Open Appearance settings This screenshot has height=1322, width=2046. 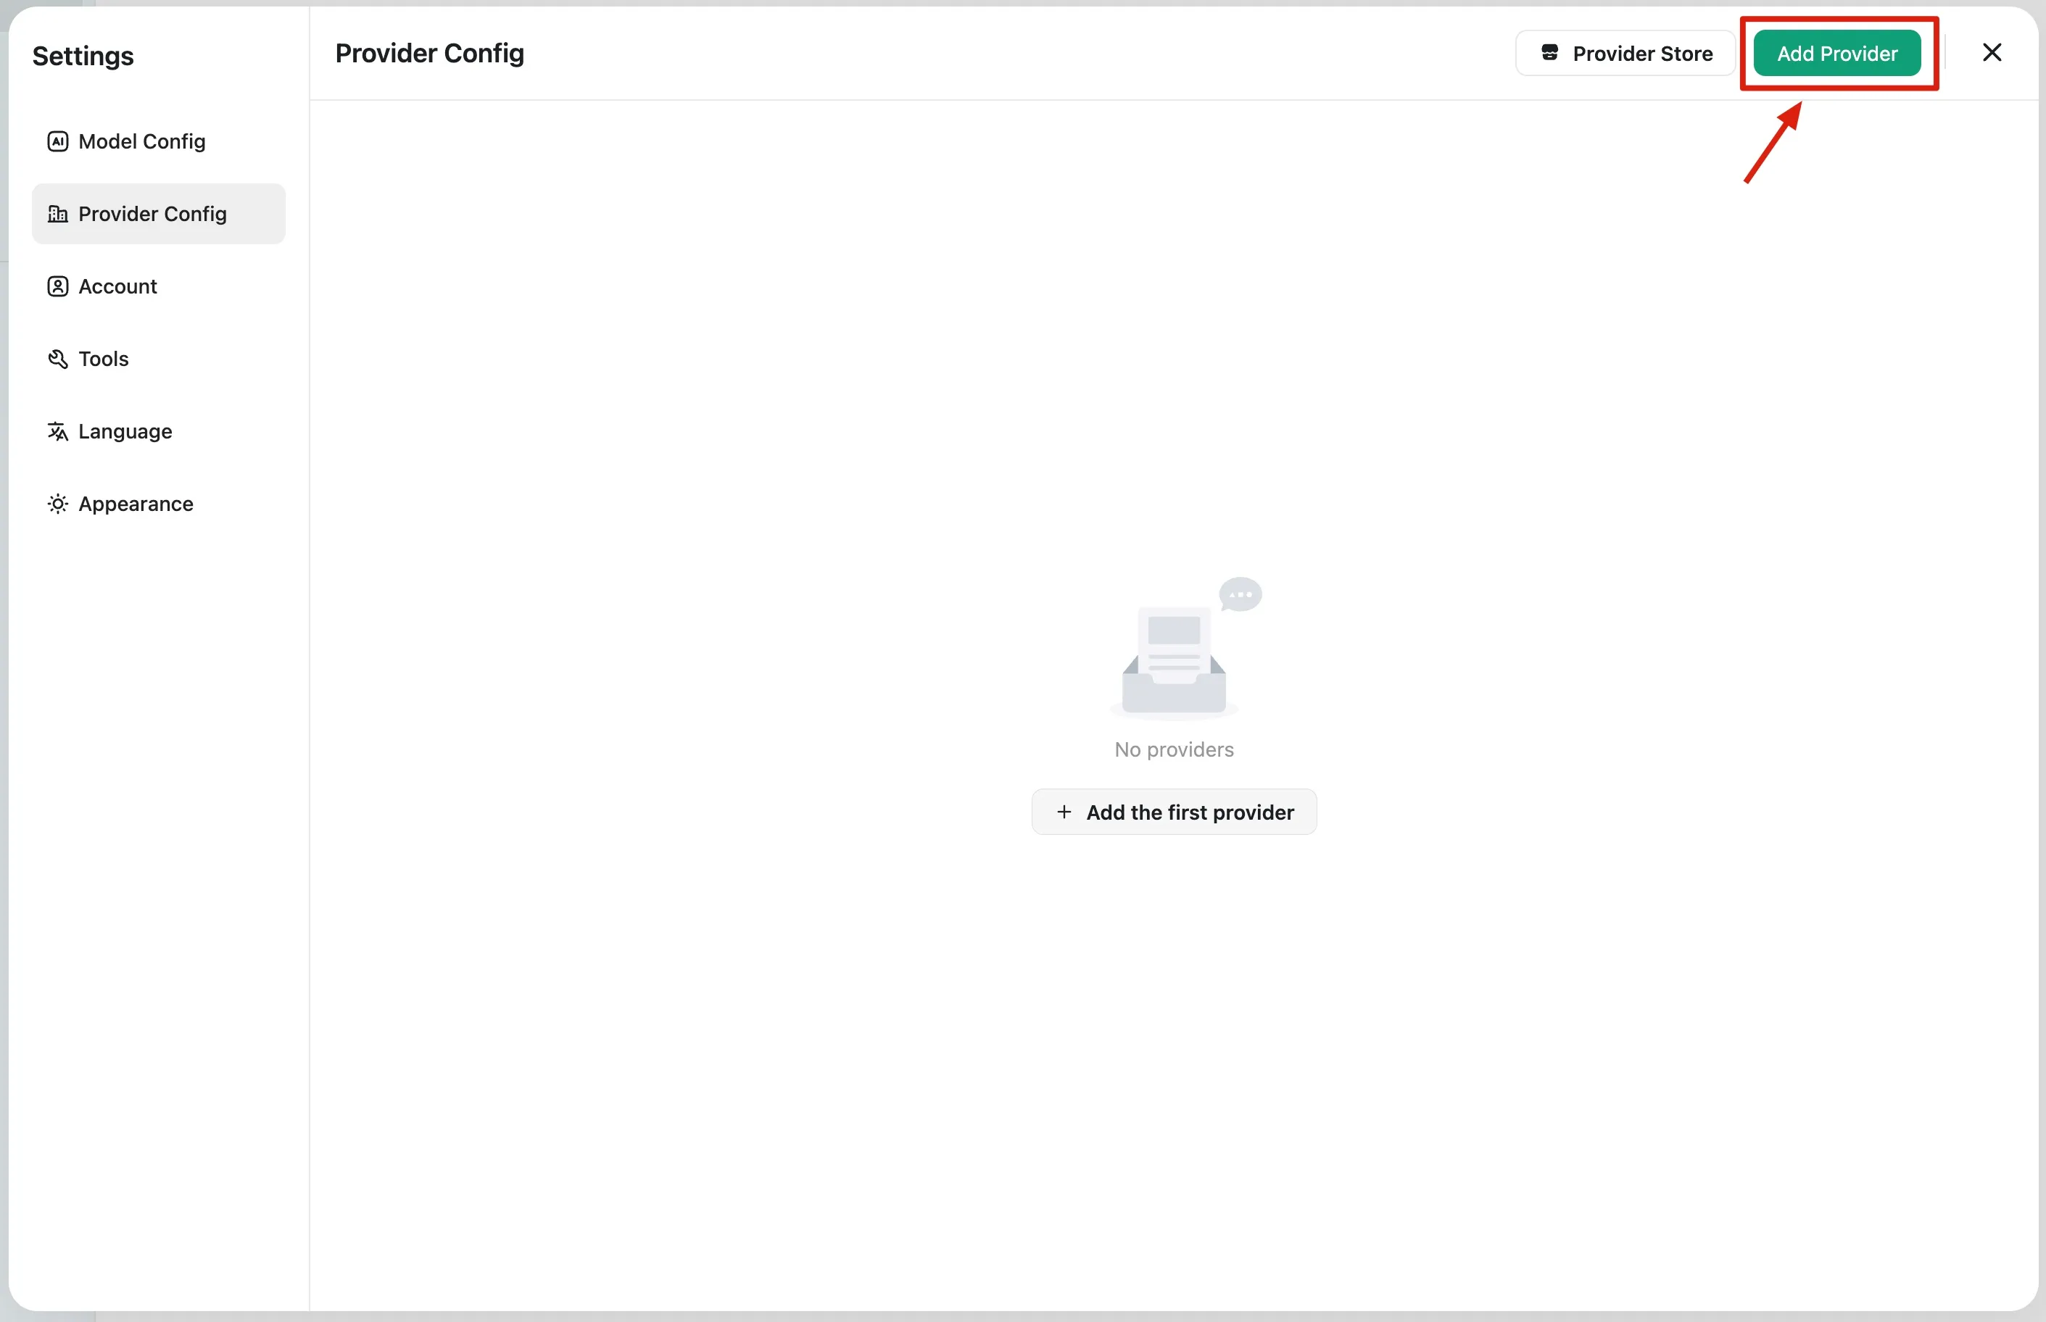click(136, 504)
